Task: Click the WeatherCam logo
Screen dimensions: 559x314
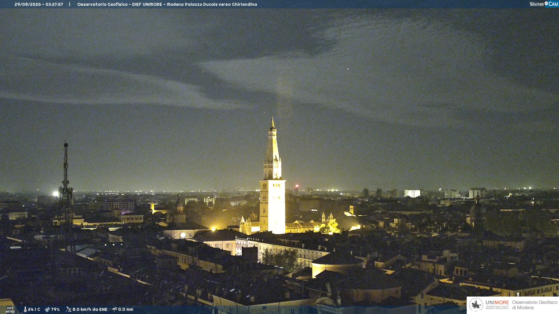Action: [x=544, y=4]
